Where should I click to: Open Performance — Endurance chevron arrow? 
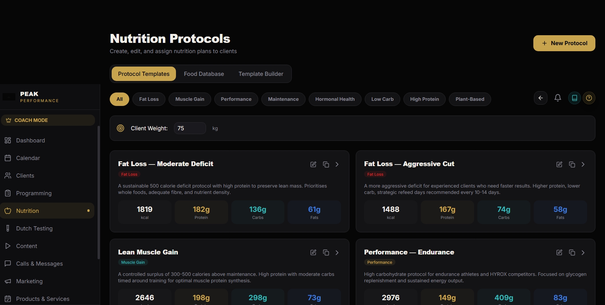pos(583,253)
